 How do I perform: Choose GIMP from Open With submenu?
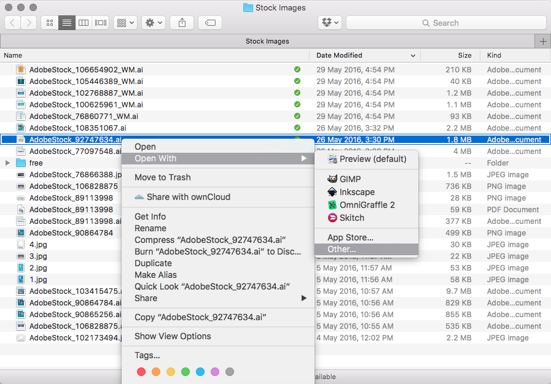click(x=351, y=179)
